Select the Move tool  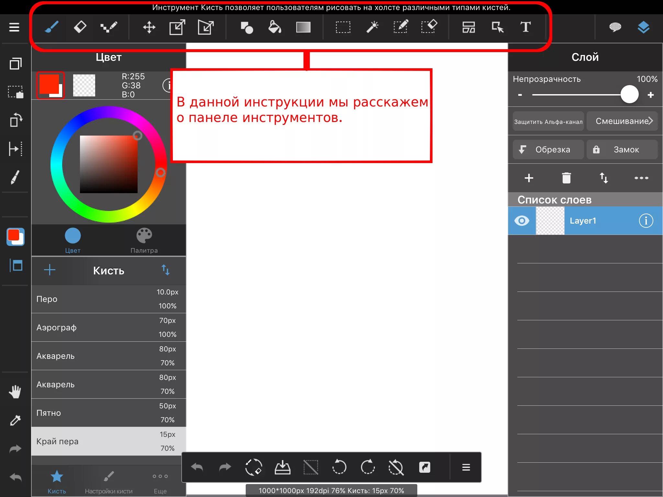pyautogui.click(x=149, y=27)
